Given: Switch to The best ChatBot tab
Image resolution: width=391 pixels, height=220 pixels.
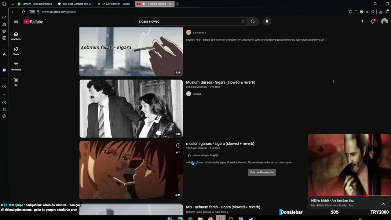Looking at the screenshot, I should 75,4.
